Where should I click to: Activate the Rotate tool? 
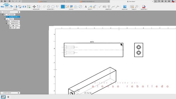tap(38, 7)
